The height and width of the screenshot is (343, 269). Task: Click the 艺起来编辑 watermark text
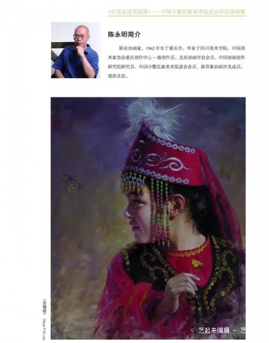214,330
